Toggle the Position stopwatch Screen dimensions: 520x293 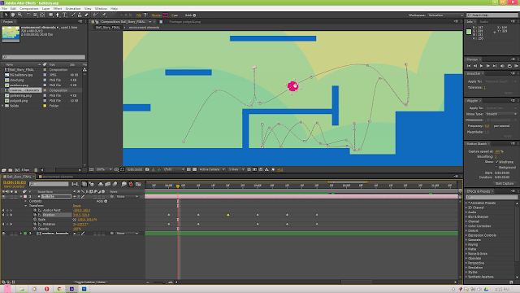[35, 215]
